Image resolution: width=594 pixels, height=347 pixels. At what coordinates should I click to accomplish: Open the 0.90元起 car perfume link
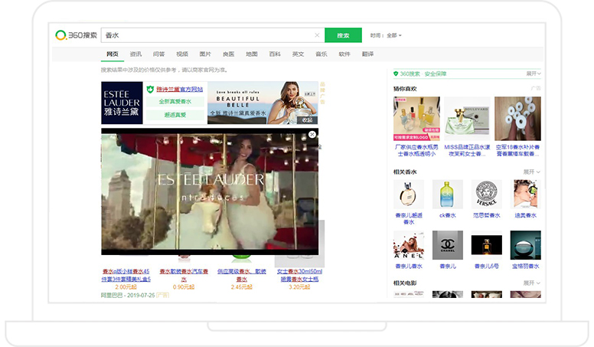pyautogui.click(x=184, y=275)
